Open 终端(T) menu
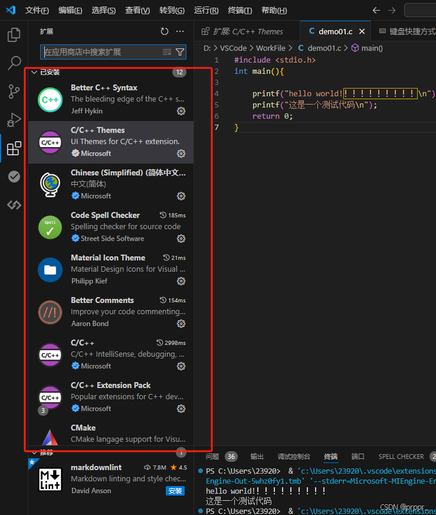 (x=240, y=11)
